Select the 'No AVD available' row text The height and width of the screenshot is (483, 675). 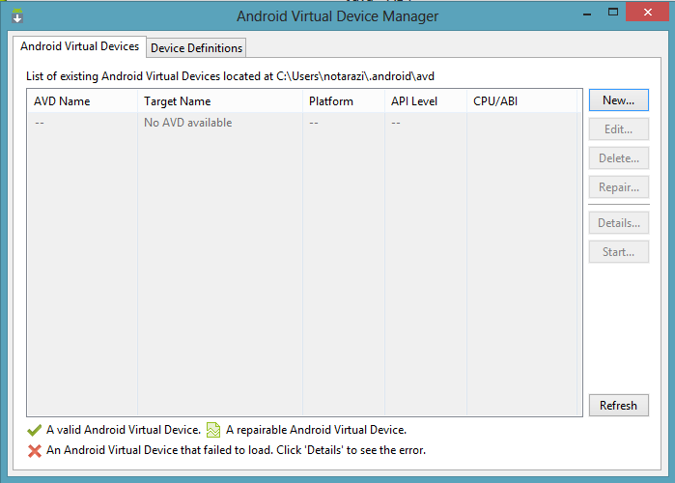tap(188, 123)
